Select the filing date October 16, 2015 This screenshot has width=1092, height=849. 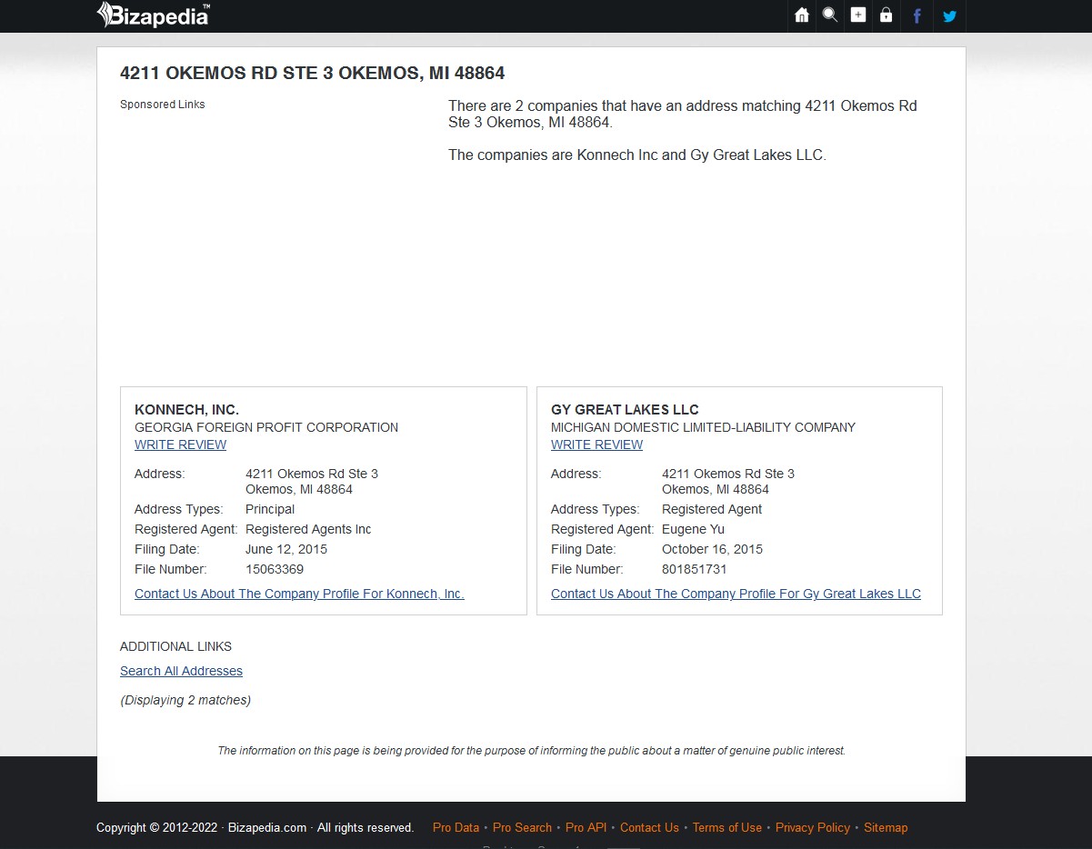tap(712, 549)
